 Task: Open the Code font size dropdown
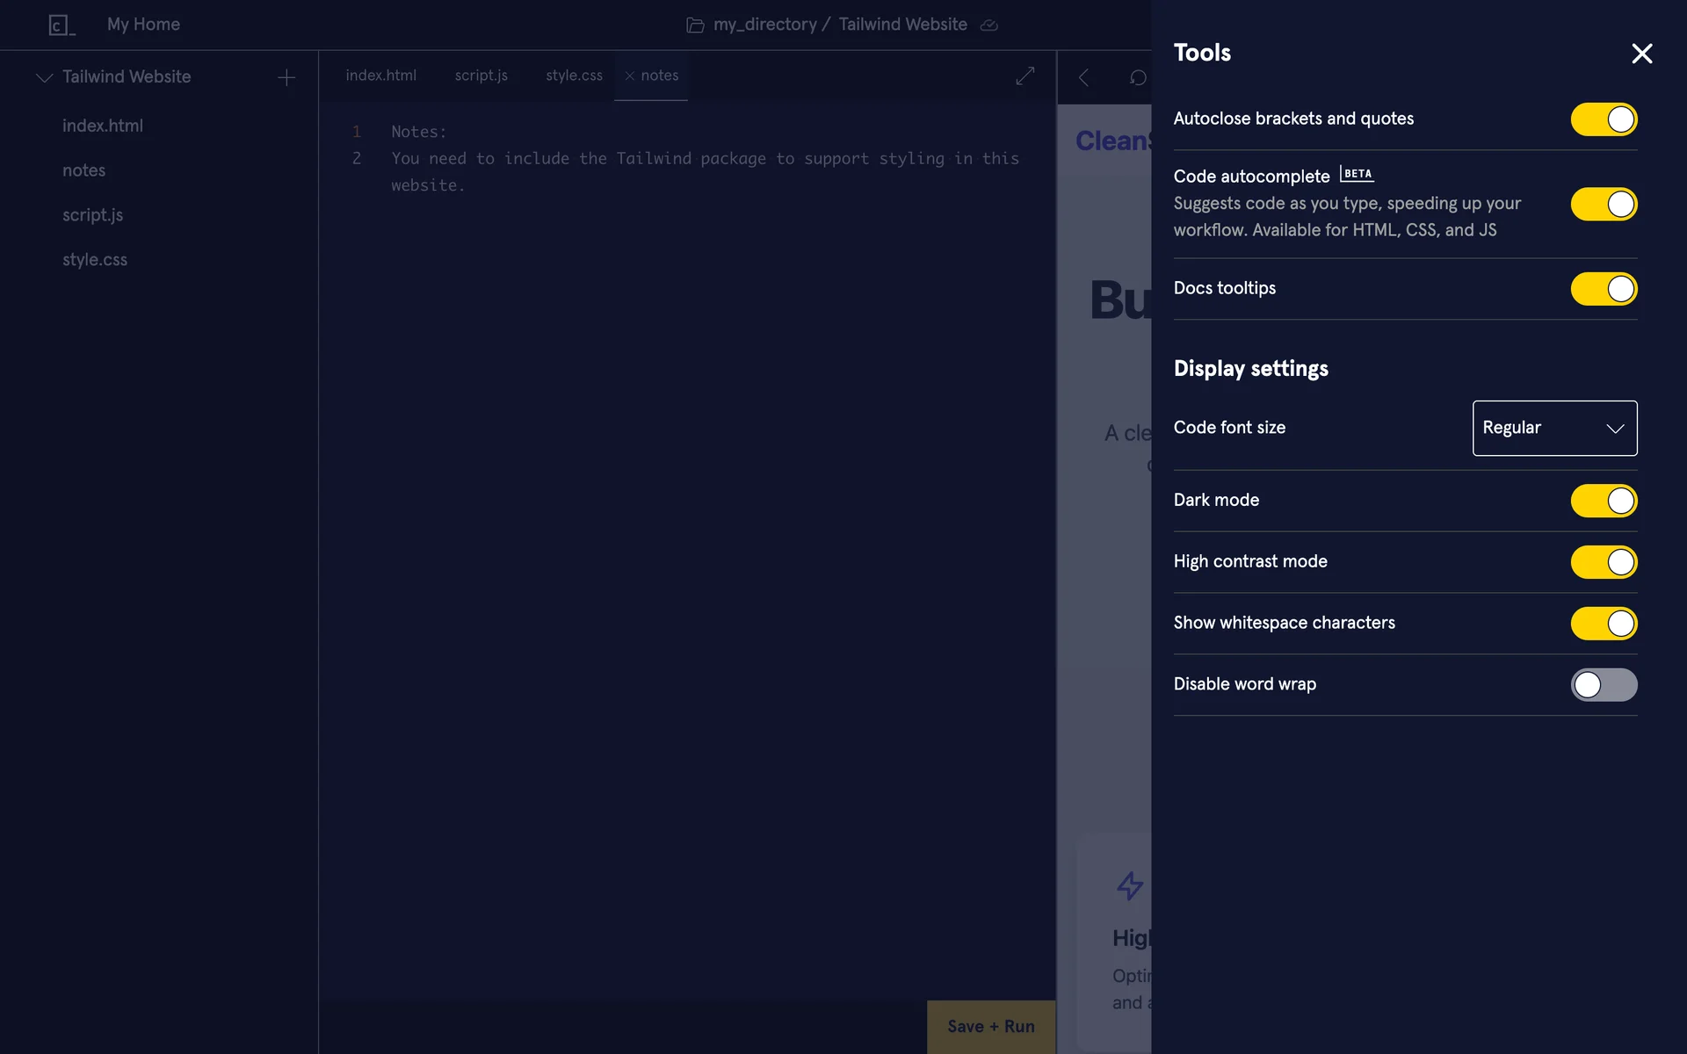[1554, 428]
